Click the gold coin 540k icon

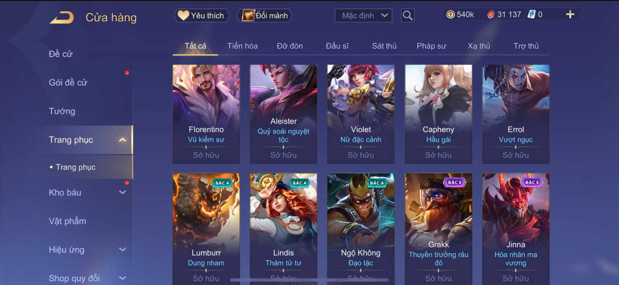(x=450, y=14)
